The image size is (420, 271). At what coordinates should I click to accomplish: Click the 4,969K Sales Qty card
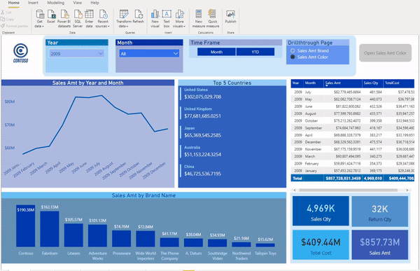pos(321,211)
